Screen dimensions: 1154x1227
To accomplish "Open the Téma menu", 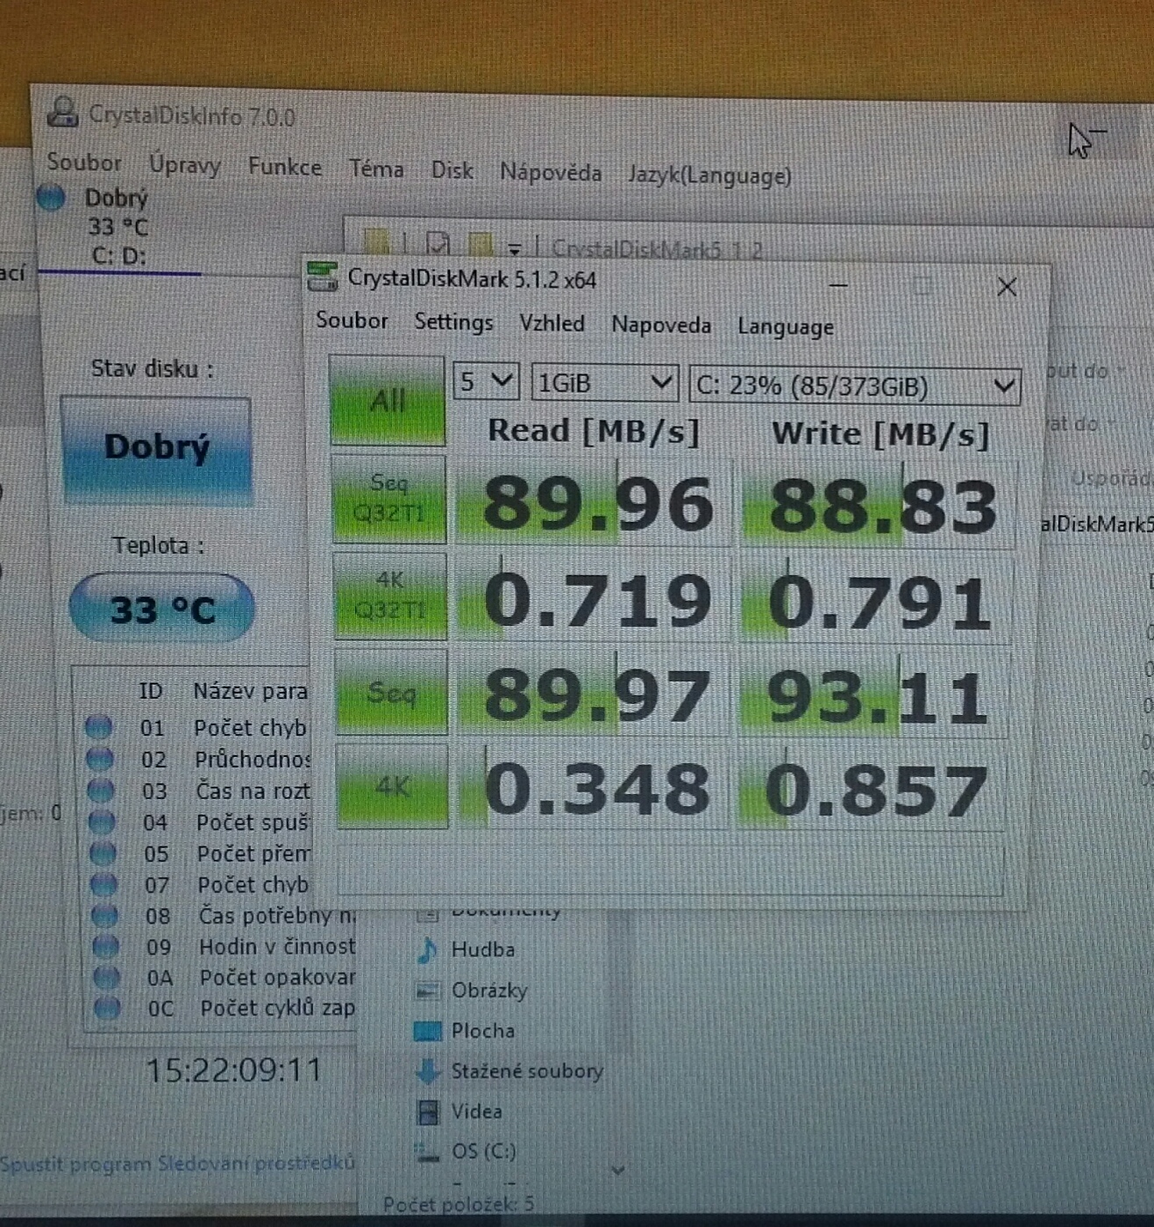I will tap(376, 168).
